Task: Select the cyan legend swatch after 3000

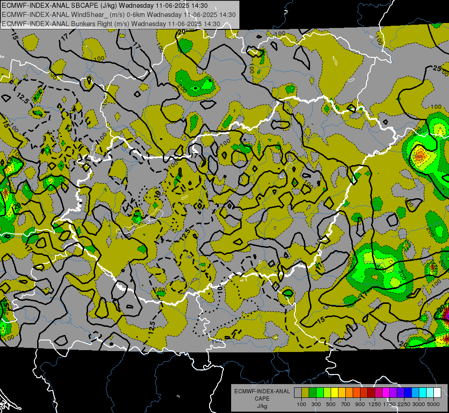Action: click(x=423, y=393)
